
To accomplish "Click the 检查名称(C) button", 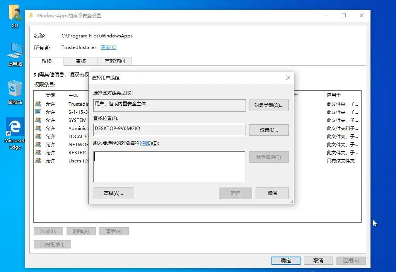I will point(269,157).
